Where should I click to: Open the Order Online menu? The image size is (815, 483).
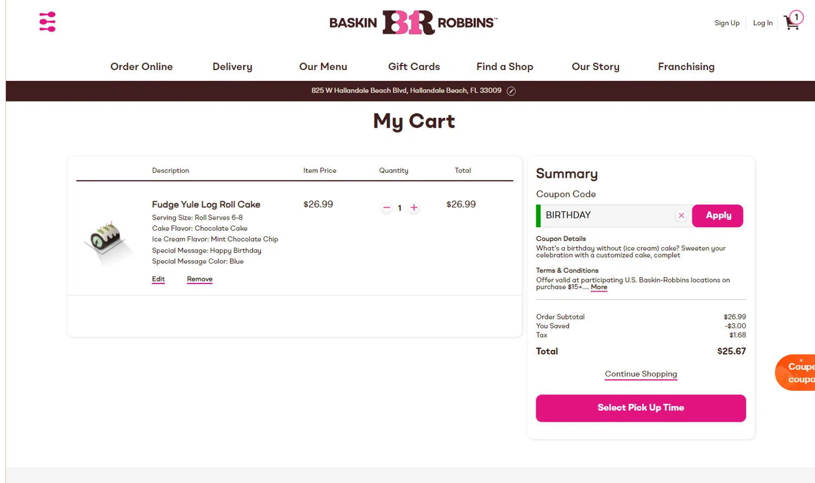click(x=142, y=67)
